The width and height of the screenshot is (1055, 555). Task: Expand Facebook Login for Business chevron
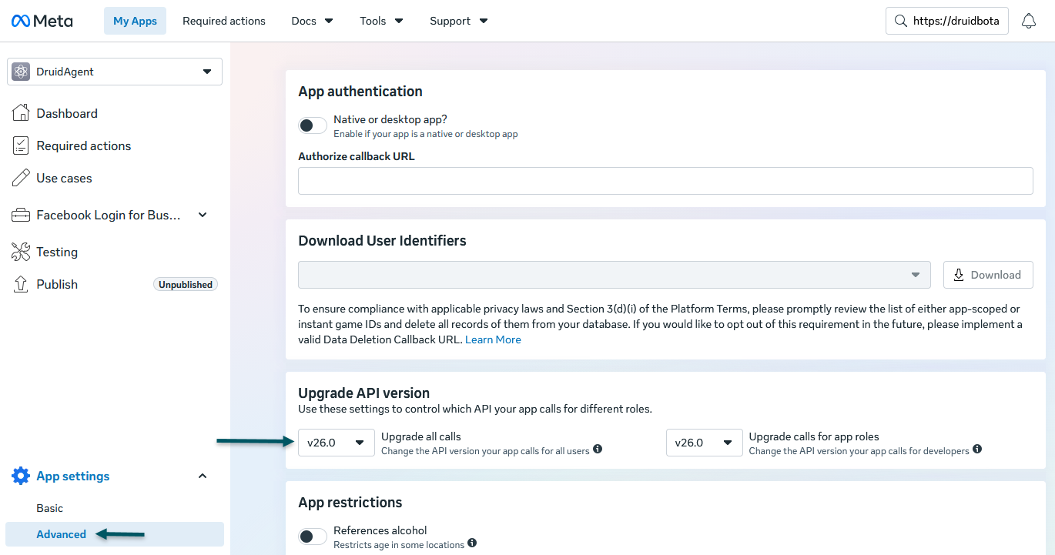pyautogui.click(x=203, y=215)
